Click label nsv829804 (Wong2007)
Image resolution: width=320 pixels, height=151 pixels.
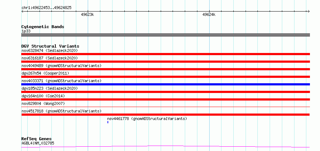[43, 103]
